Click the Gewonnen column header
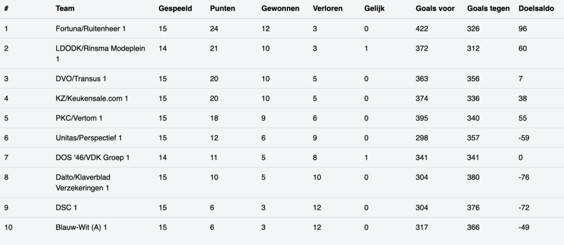Viewport: 564px width, 245px height. [280, 9]
